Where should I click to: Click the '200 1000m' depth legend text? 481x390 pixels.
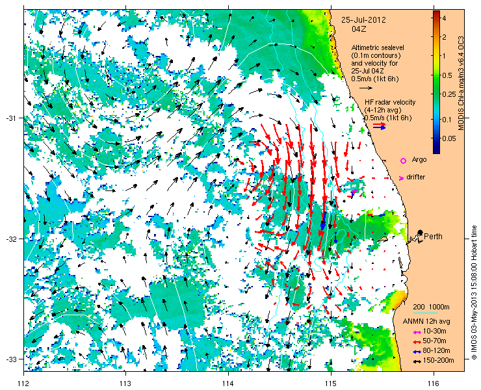click(x=432, y=307)
